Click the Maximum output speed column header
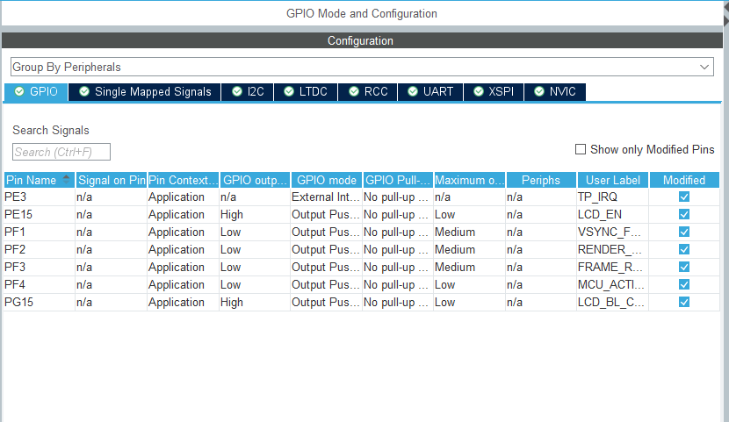Viewport: 729px width, 422px height. [470, 180]
